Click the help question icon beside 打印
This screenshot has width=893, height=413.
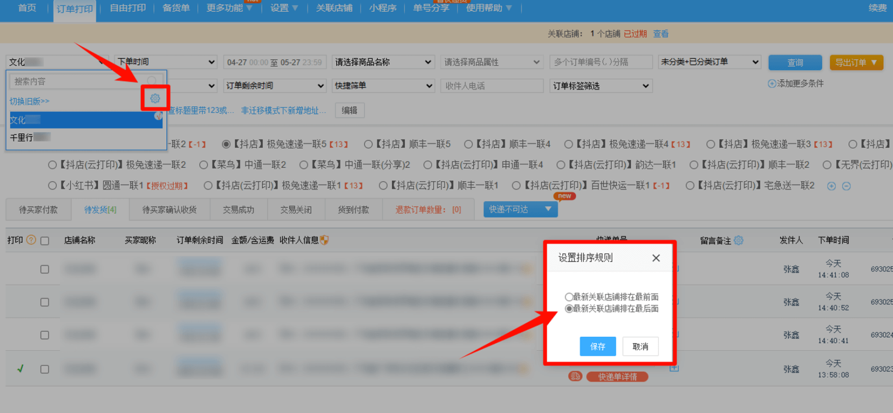point(31,240)
